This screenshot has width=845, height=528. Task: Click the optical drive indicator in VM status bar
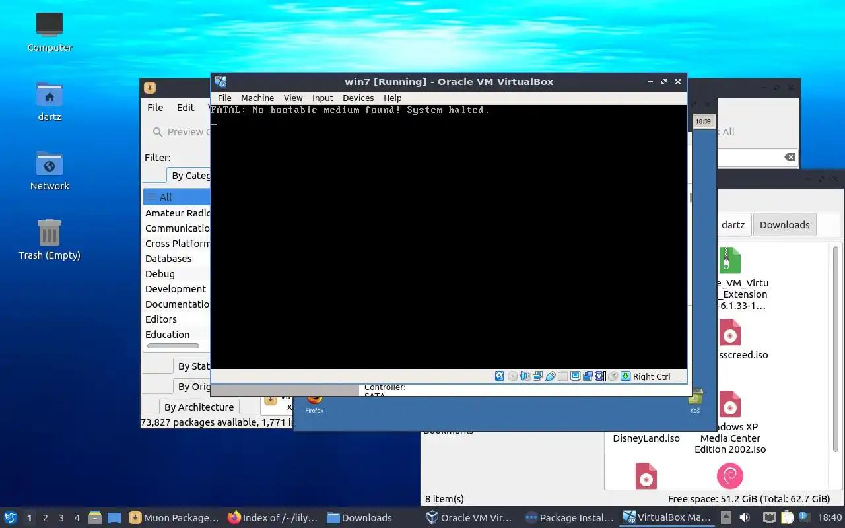(512, 376)
